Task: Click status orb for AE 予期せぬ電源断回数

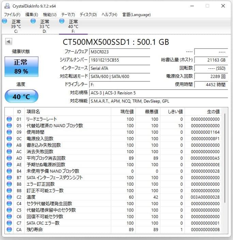Action: [x=9, y=164]
